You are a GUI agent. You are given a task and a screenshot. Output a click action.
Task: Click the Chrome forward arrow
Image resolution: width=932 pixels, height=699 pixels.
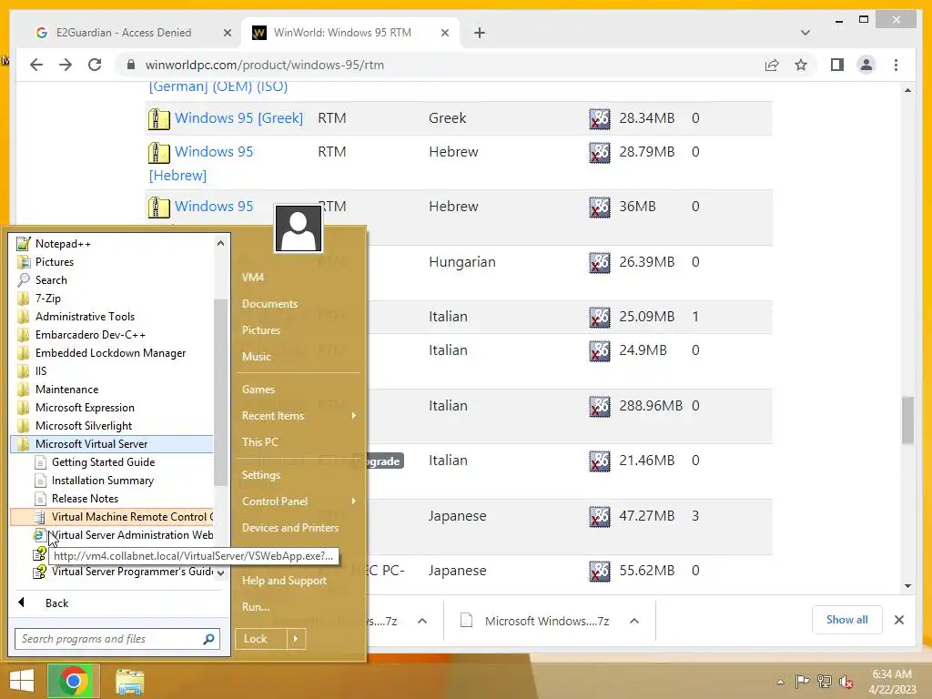coord(66,65)
